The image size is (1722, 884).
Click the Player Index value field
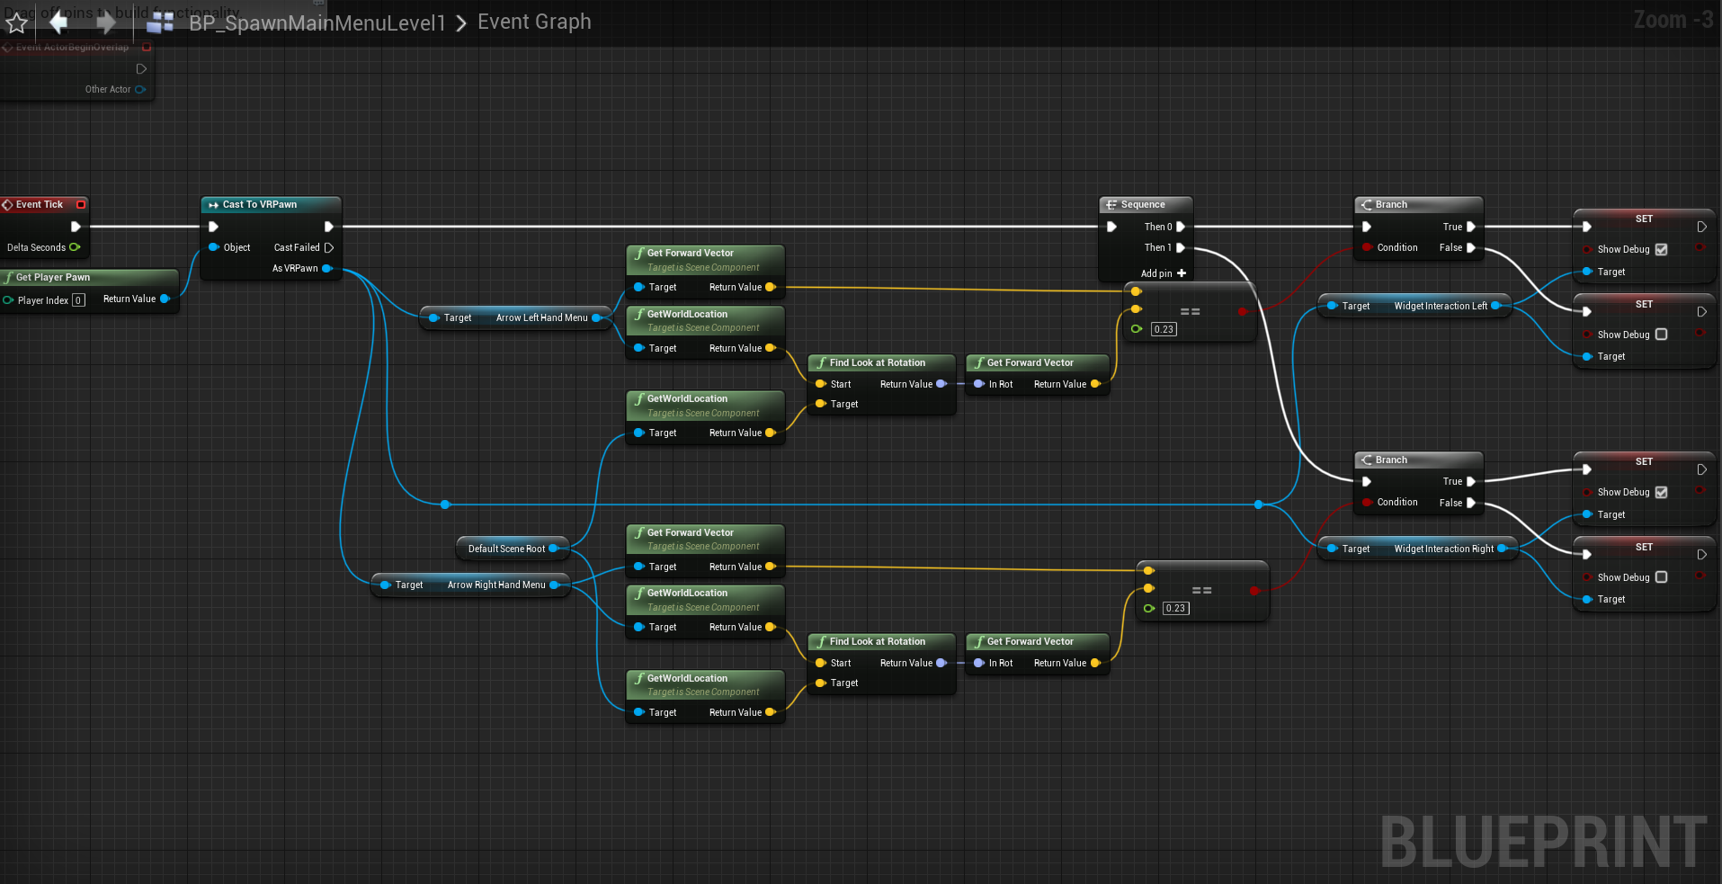click(x=79, y=300)
